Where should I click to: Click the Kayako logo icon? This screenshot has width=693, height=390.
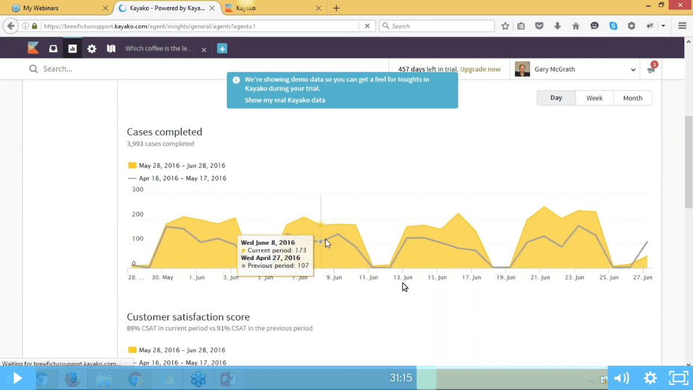33,49
